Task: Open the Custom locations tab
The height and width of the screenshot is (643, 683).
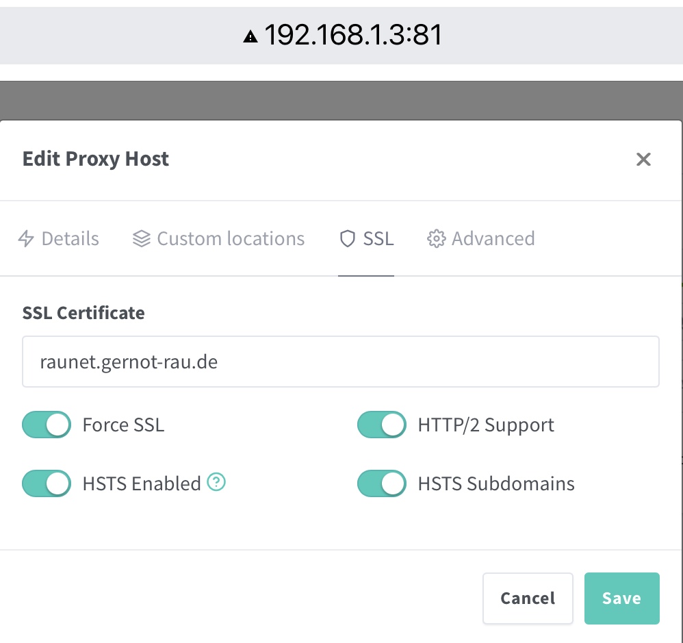Action: point(218,238)
